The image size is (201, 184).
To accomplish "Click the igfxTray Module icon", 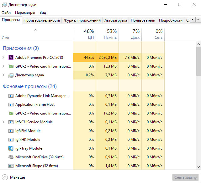I will point(11,148).
